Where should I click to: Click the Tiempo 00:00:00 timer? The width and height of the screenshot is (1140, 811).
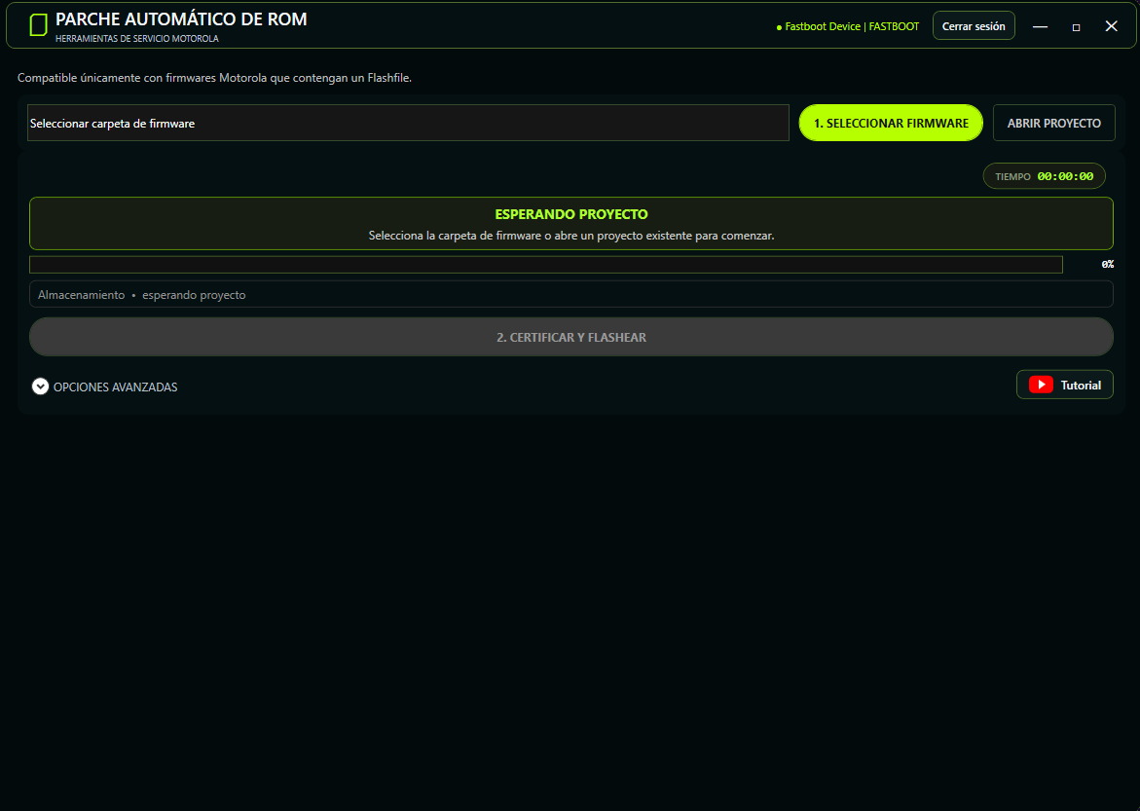point(1044,176)
